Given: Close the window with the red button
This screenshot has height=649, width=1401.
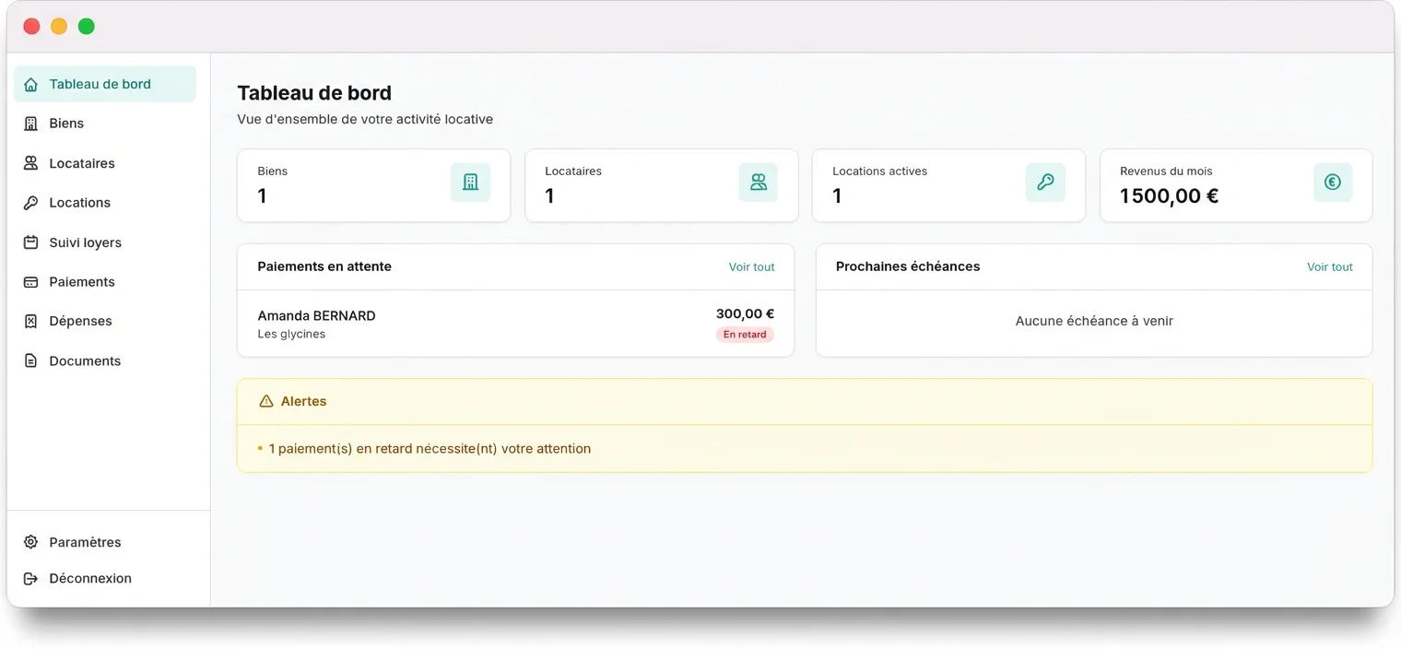Looking at the screenshot, I should coord(31,27).
